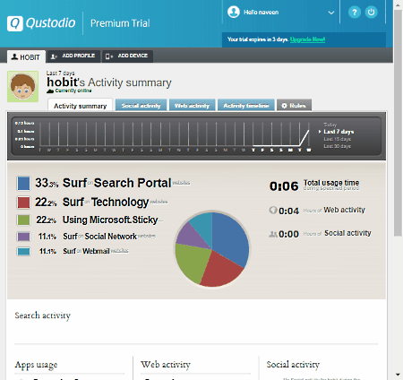Select Last 7 days range option
This screenshot has width=403, height=380.
(339, 132)
